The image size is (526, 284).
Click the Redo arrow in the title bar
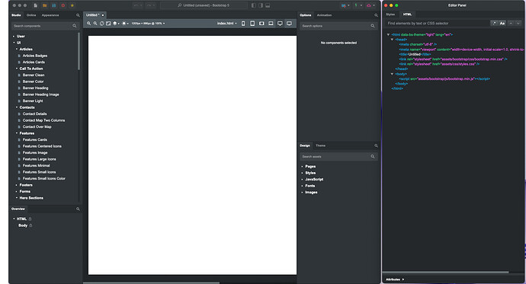[149, 5]
